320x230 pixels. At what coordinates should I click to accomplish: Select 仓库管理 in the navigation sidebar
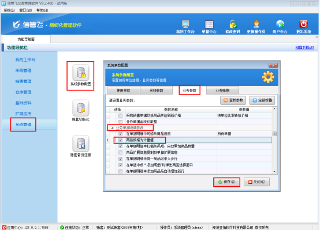(23, 92)
